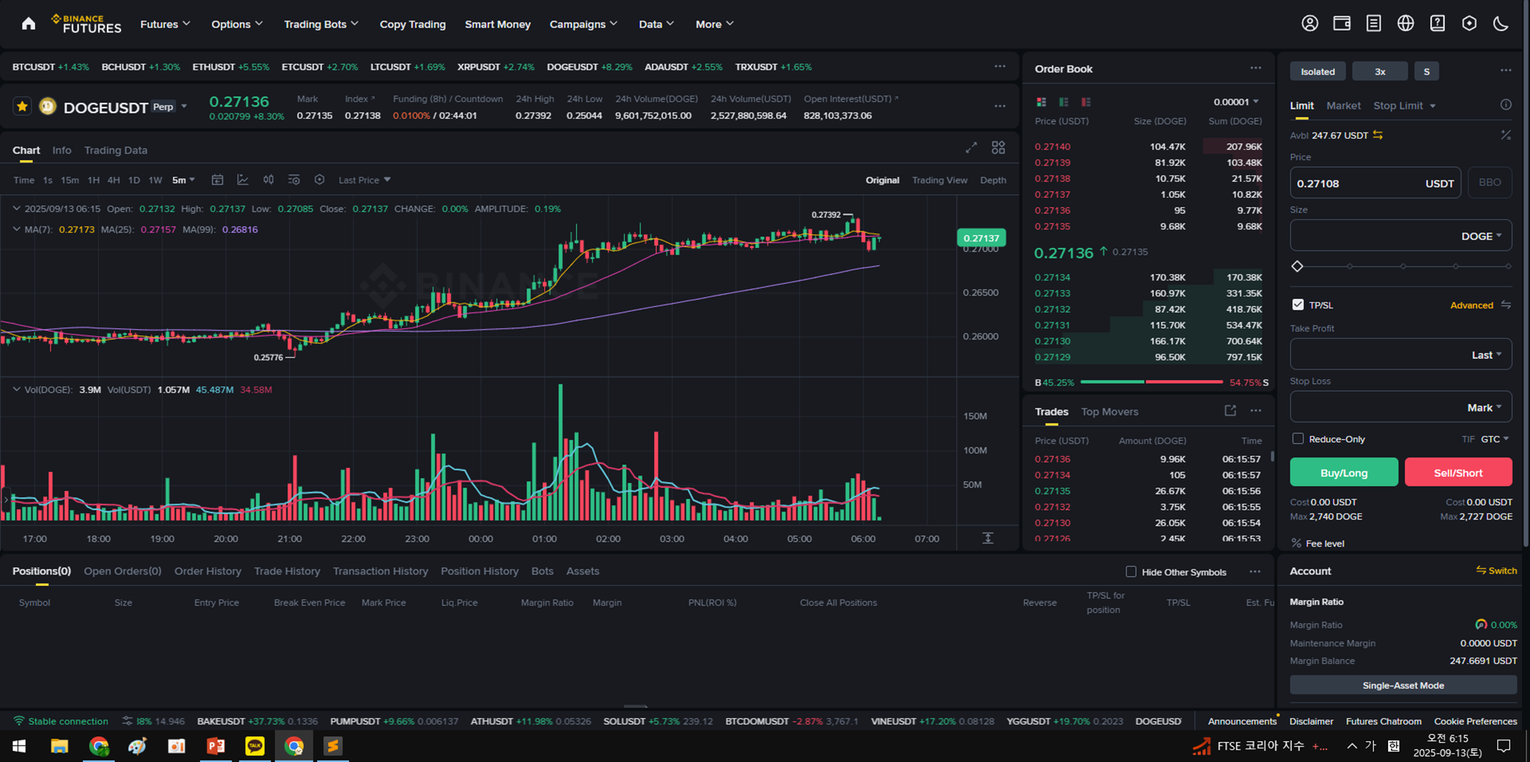The image size is (1530, 762).
Task: Switch to the Info tab
Action: pyautogui.click(x=62, y=150)
